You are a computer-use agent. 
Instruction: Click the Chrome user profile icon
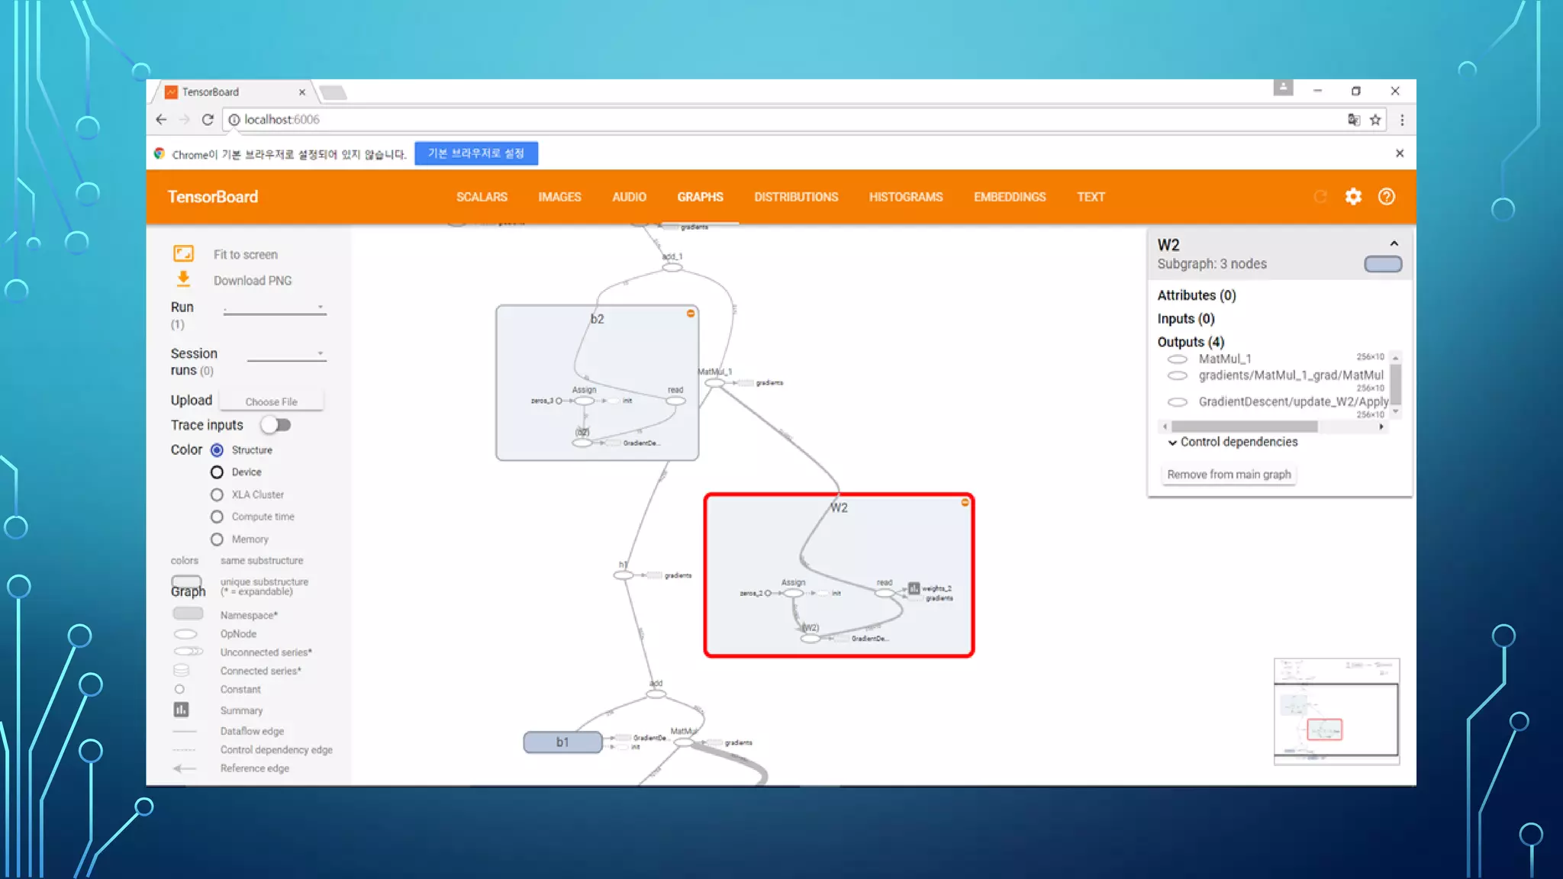(x=1283, y=88)
